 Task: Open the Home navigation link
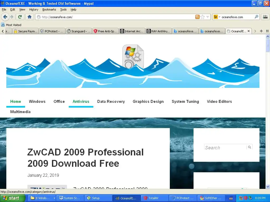[x=16, y=102]
